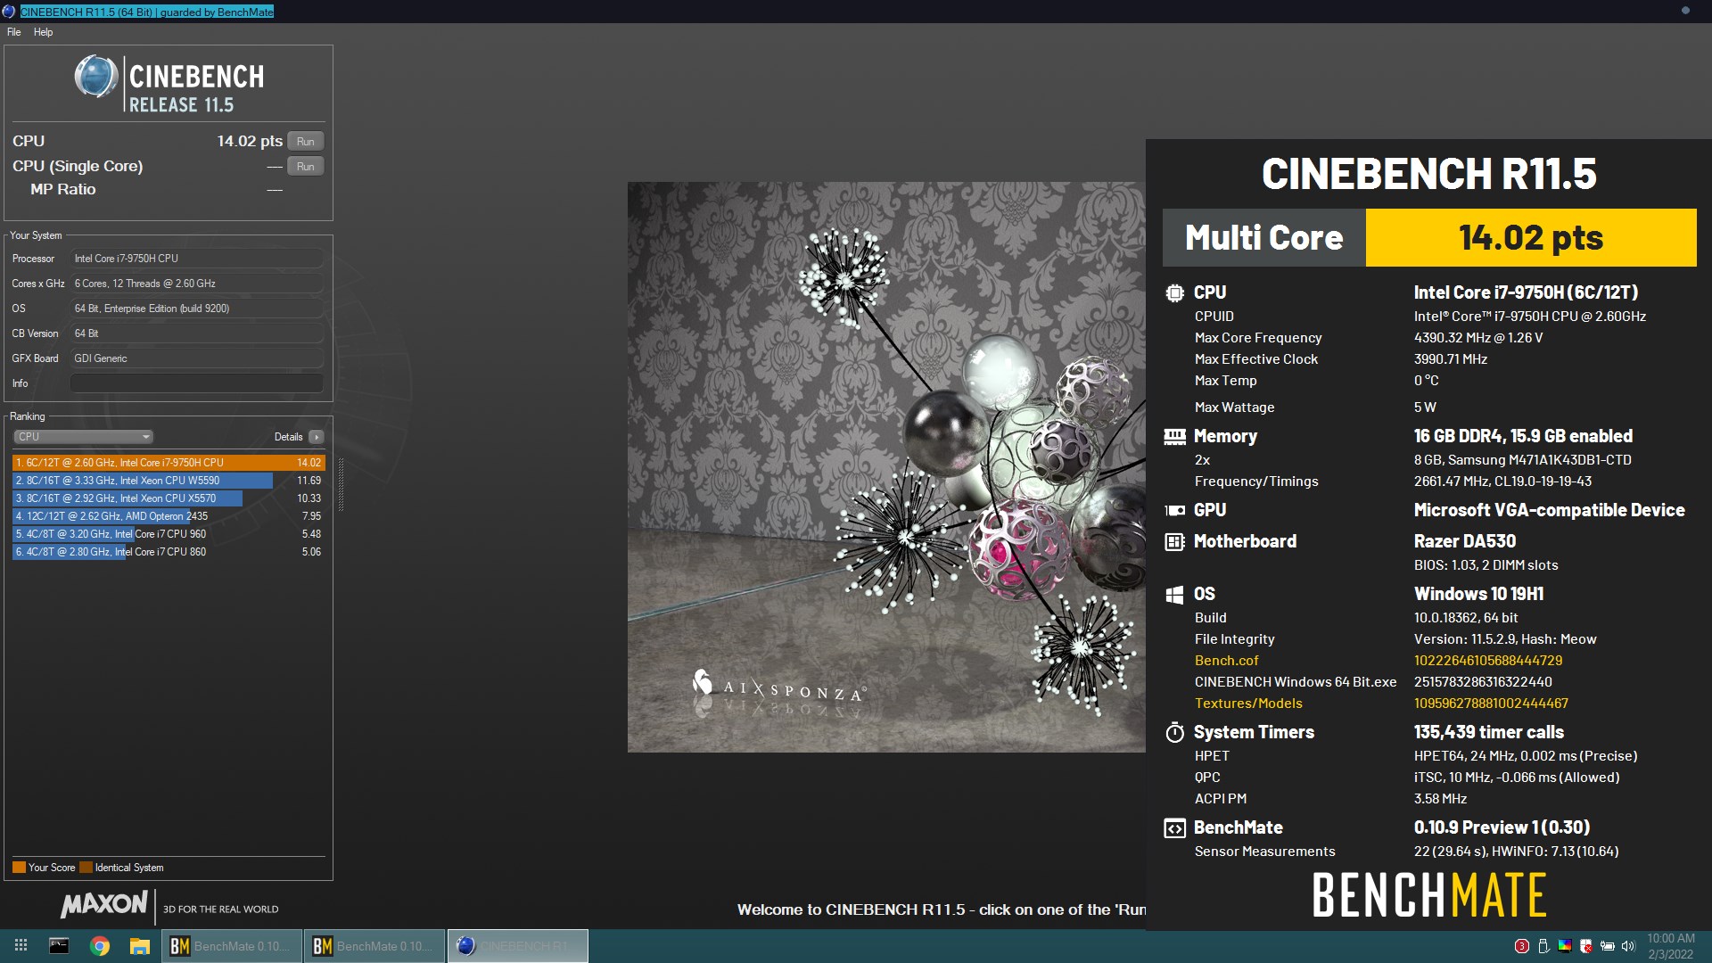This screenshot has width=1712, height=963.
Task: Click the GPU card icon
Action: 1174,510
